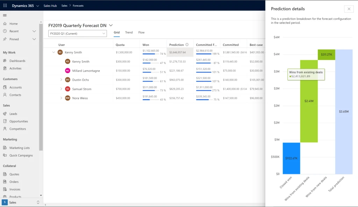Screen dimensions: 358x207
Task: Close the Prediction details panel
Action: pos(349,9)
